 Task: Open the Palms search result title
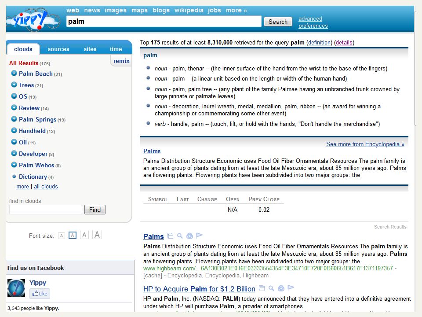[x=153, y=236]
